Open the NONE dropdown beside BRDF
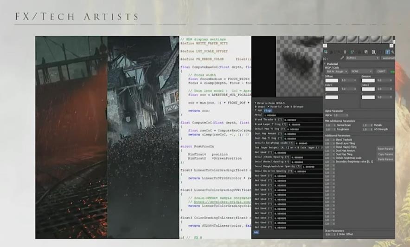 click(x=361, y=71)
